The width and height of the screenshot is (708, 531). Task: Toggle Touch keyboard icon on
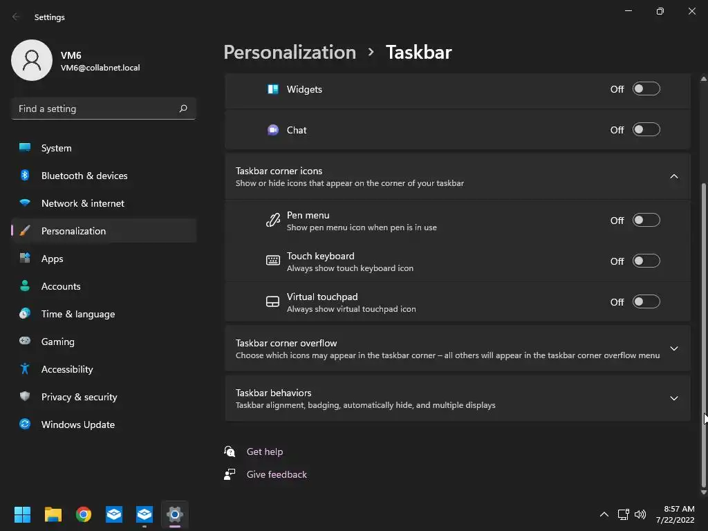click(646, 261)
